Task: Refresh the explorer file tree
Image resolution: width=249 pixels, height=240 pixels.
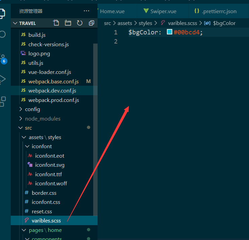Action: pos(79,23)
